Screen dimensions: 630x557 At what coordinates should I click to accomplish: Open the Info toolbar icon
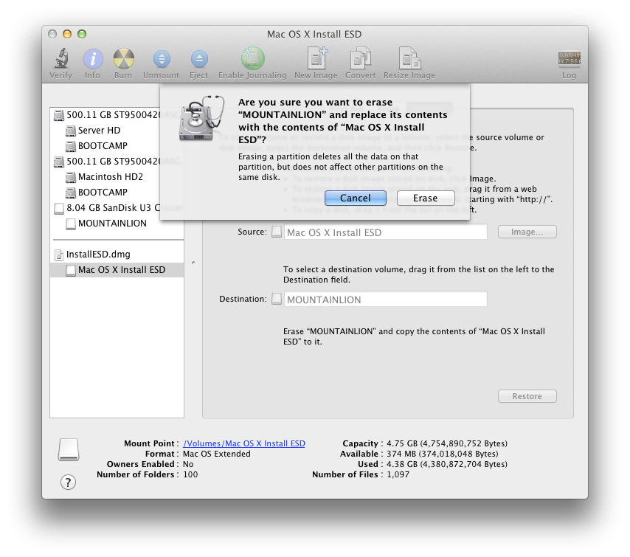coord(92,59)
